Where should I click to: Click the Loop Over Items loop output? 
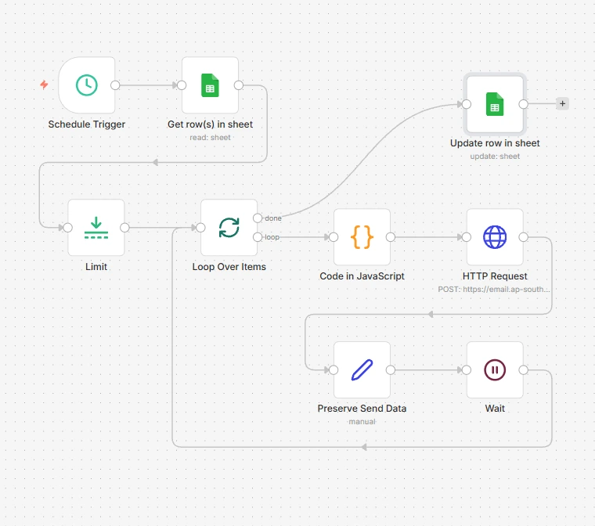coord(258,237)
